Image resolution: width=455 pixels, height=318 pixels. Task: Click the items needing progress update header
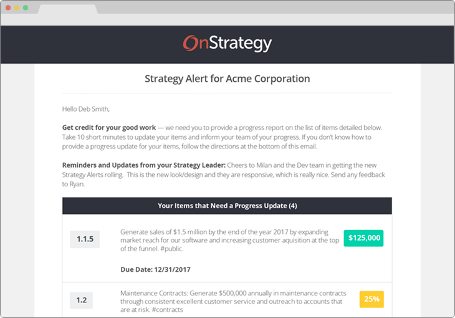pyautogui.click(x=228, y=206)
